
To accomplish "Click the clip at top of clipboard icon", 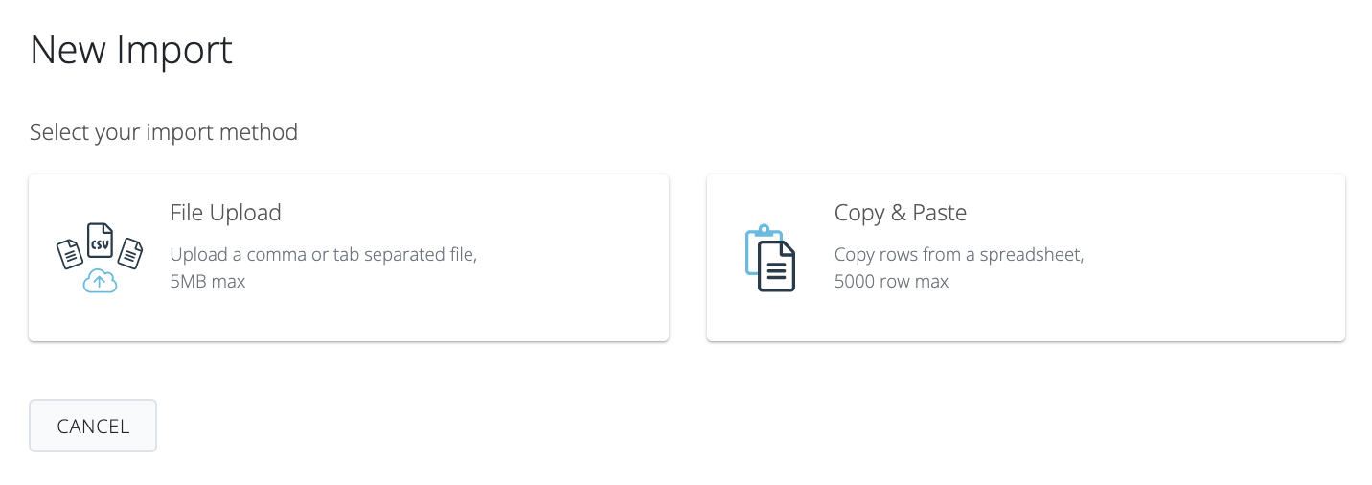I will pyautogui.click(x=764, y=230).
